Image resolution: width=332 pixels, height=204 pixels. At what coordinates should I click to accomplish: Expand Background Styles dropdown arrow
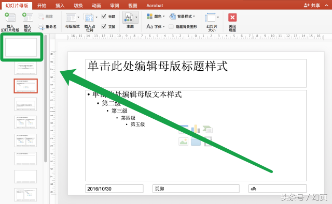tap(194, 16)
